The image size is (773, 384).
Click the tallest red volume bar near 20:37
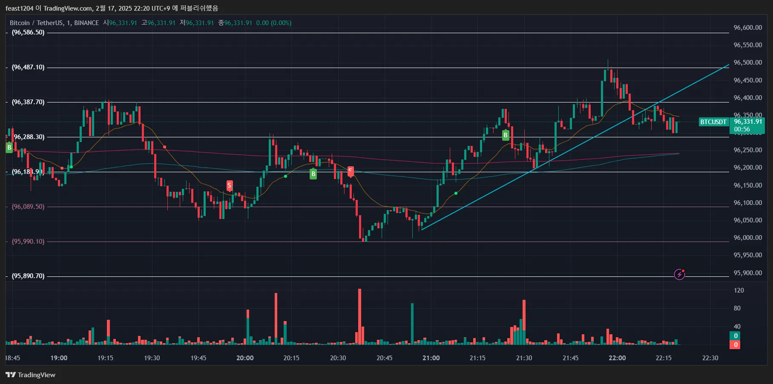pos(359,316)
